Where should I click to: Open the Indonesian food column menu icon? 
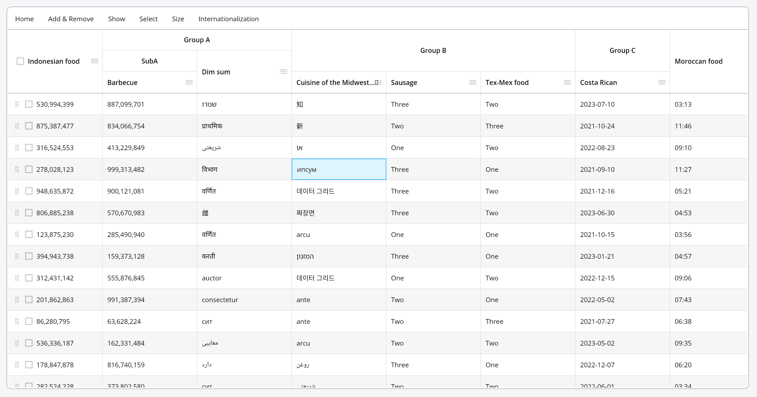[x=95, y=61]
